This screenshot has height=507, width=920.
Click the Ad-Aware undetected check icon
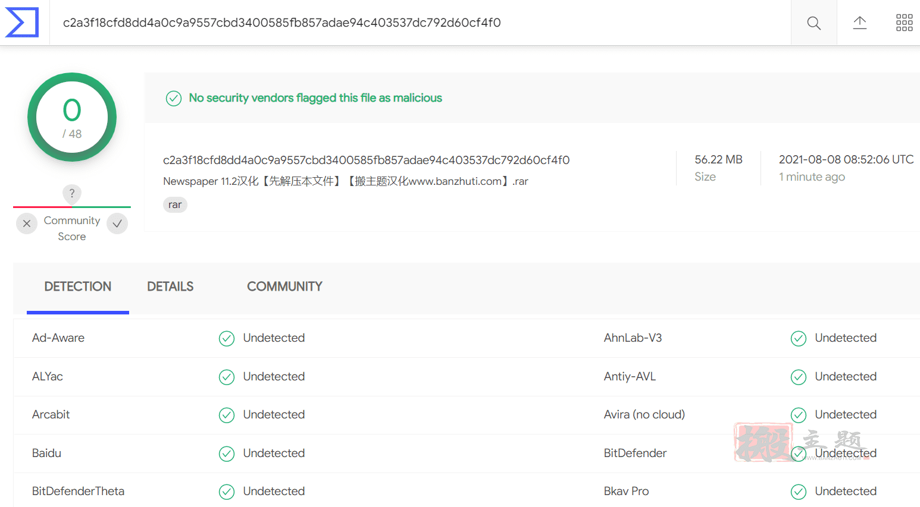[x=227, y=338]
